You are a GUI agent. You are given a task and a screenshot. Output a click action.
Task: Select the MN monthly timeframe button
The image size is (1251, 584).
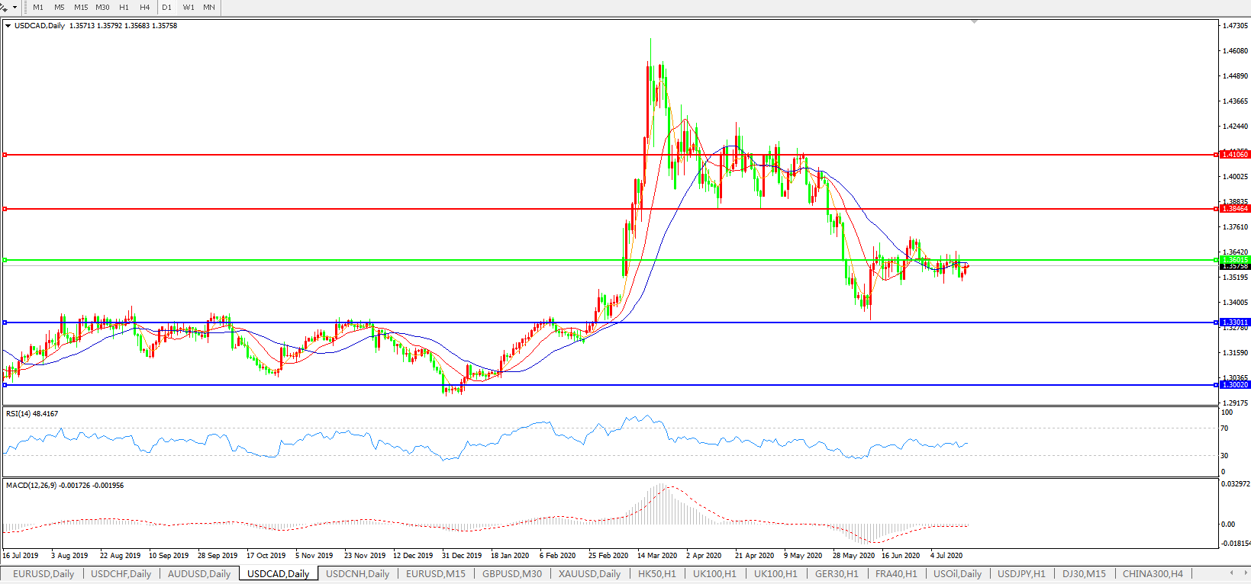click(209, 8)
